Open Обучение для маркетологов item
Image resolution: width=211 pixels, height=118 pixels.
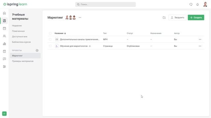pyautogui.click(x=74, y=46)
